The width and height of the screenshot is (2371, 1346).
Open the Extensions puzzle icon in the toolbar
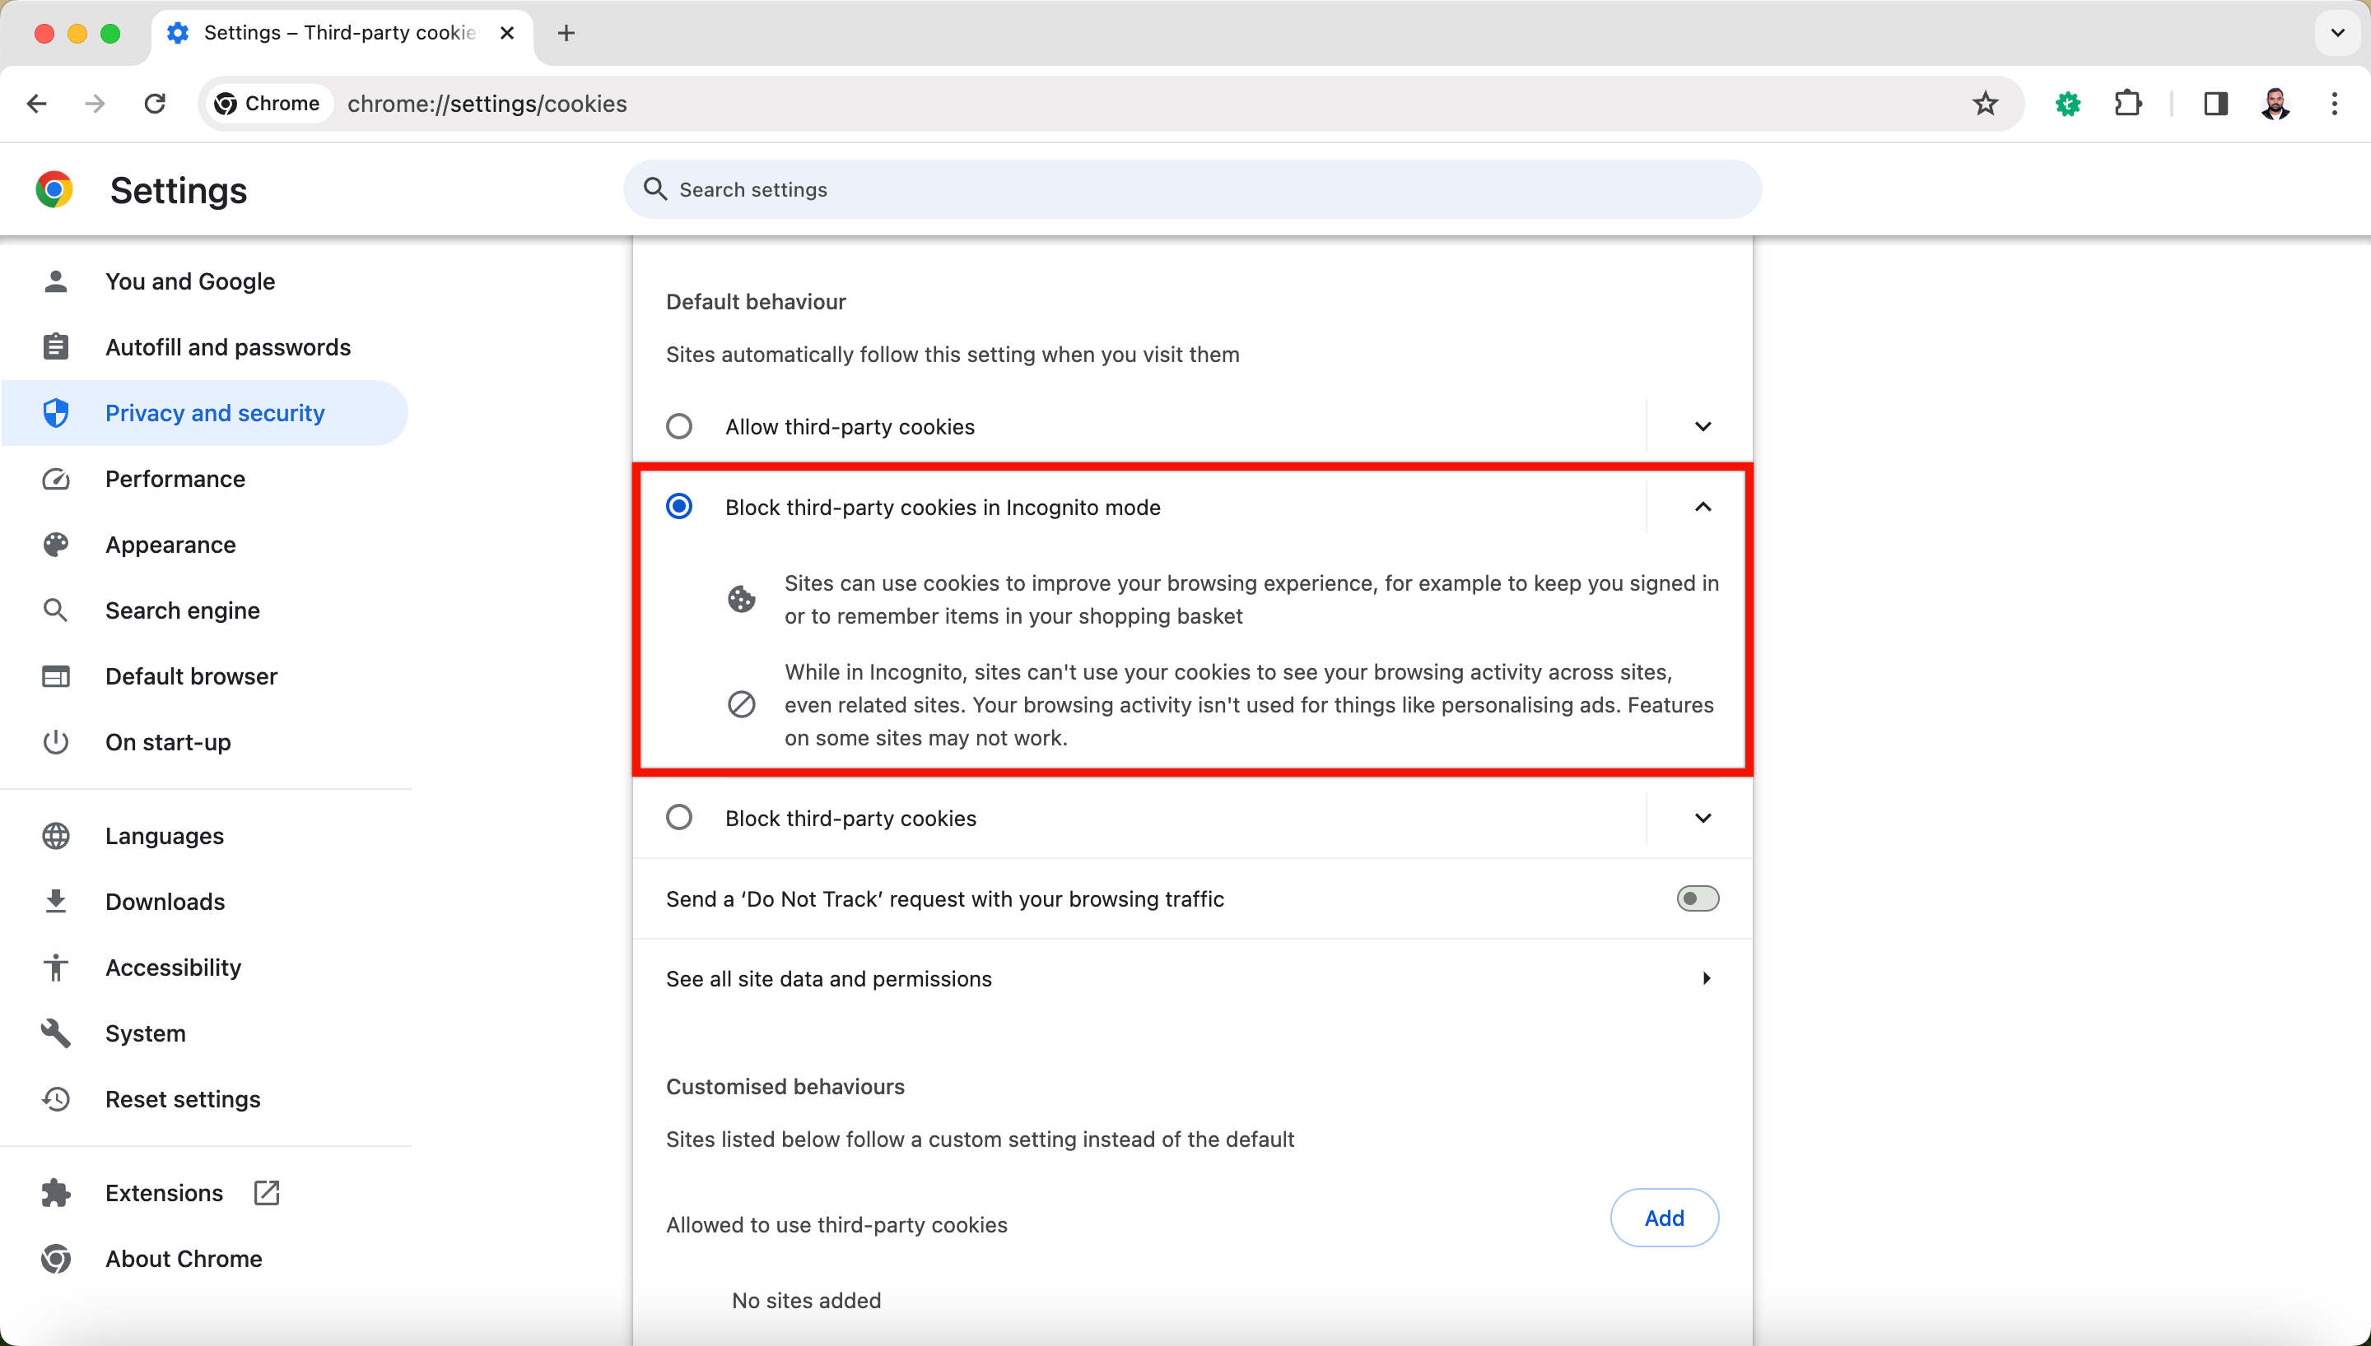coord(2128,104)
